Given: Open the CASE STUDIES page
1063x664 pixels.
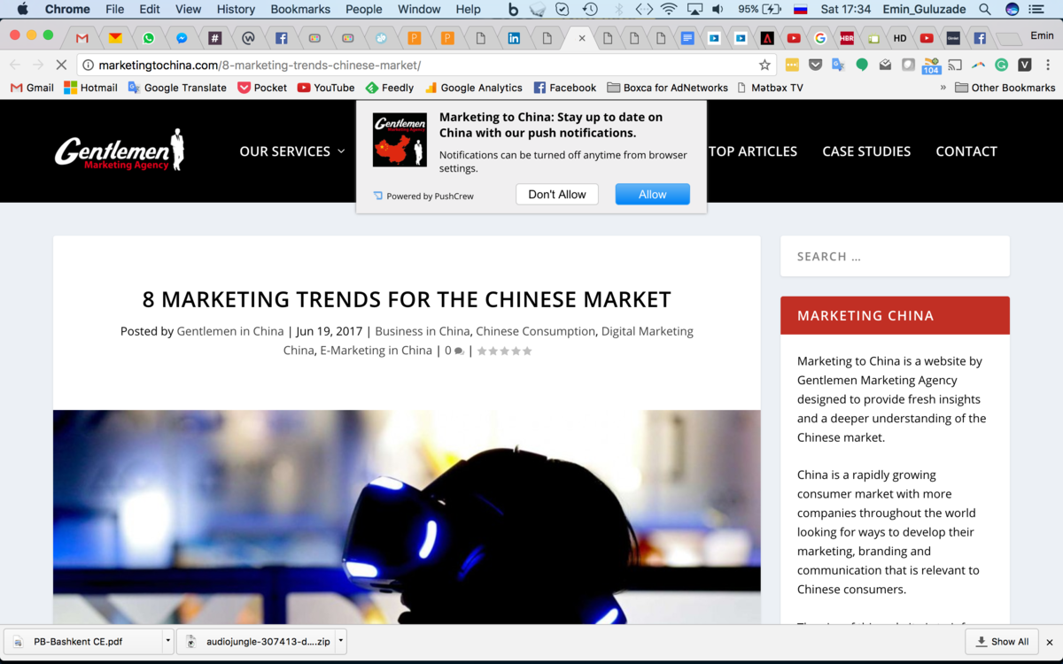Looking at the screenshot, I should 866,151.
